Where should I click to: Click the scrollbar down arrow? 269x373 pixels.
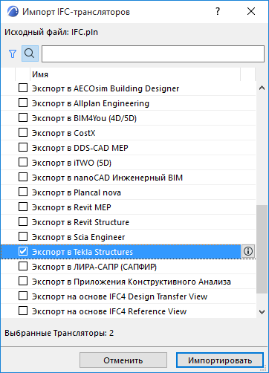(x=262, y=312)
